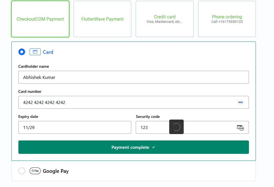
Task: Choose FlutterWave Payment method
Action: (x=102, y=19)
